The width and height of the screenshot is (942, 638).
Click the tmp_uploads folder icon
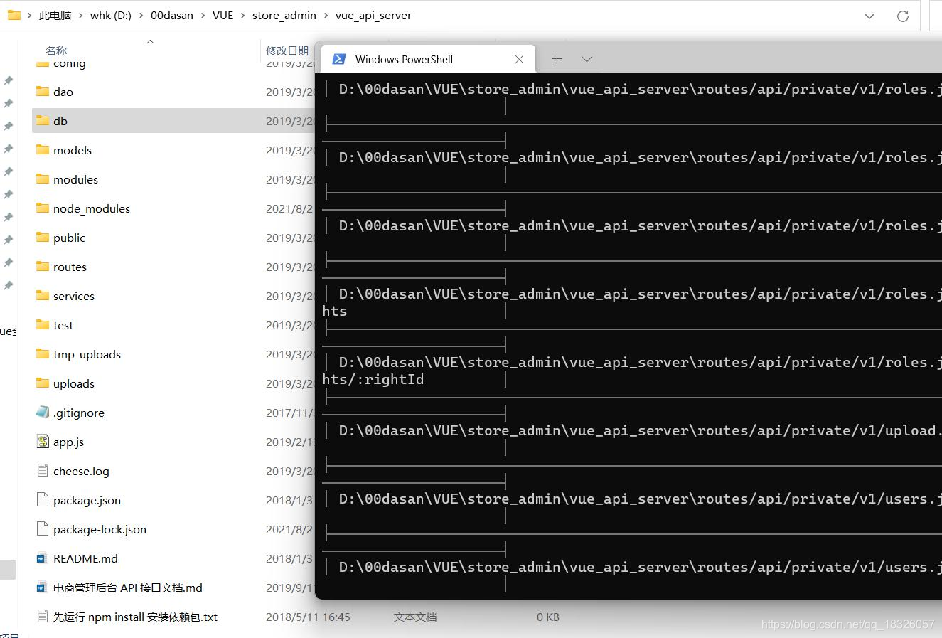[x=43, y=353]
